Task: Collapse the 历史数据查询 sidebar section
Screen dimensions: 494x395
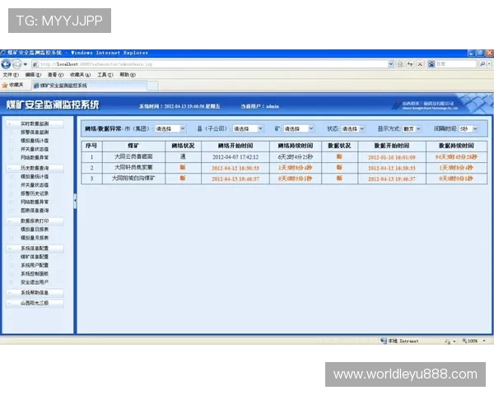Action: (x=35, y=168)
